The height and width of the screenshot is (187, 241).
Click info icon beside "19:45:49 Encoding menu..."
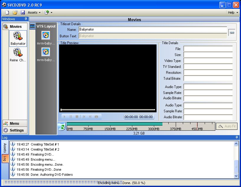point(13,159)
